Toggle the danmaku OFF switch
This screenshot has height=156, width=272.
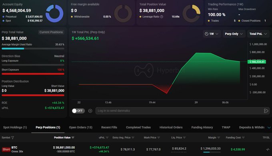(x=78, y=111)
